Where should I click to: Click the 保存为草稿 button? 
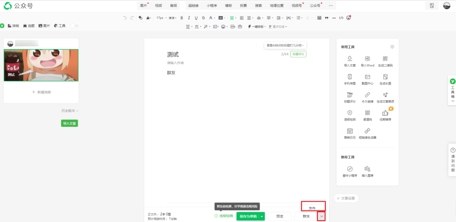(x=248, y=216)
